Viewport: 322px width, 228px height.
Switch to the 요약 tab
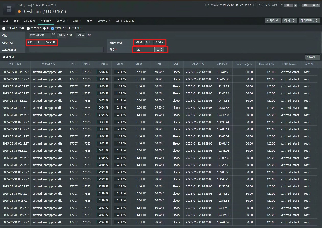coord(5,21)
